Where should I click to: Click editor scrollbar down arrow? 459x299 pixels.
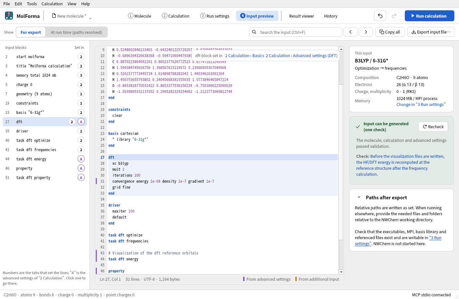[341, 272]
